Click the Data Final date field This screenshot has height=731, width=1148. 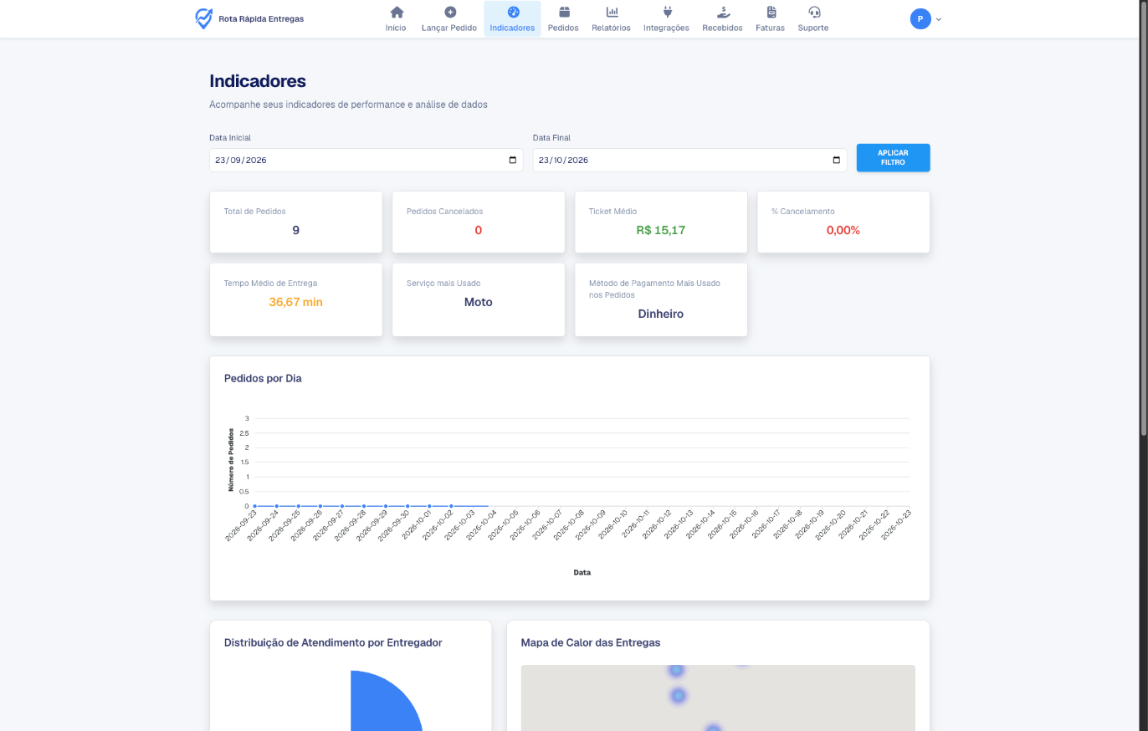tap(689, 161)
